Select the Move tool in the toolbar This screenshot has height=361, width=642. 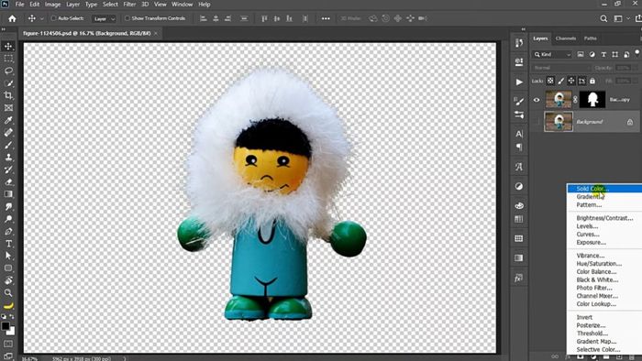[8, 46]
